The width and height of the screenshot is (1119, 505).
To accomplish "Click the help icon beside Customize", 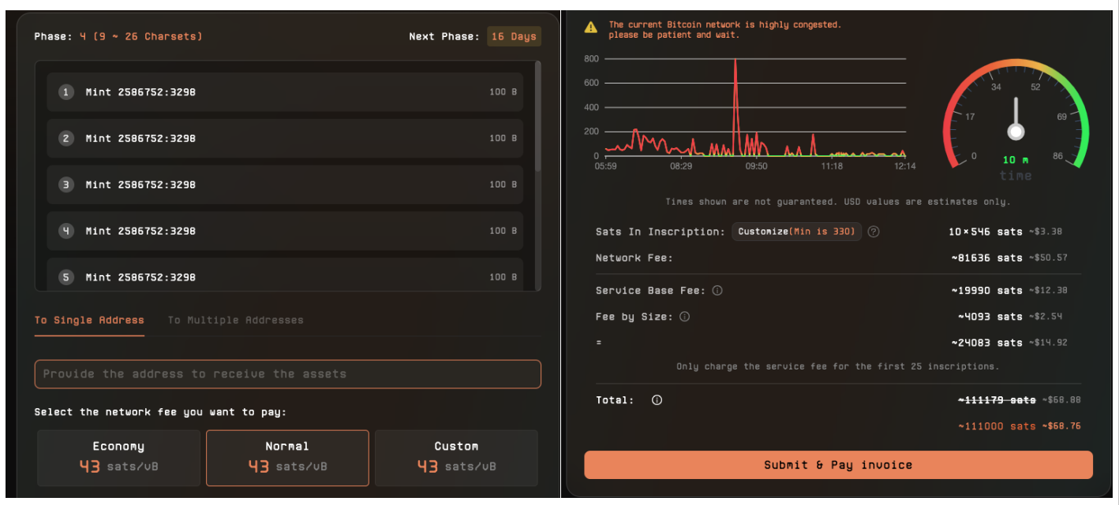I will [874, 232].
